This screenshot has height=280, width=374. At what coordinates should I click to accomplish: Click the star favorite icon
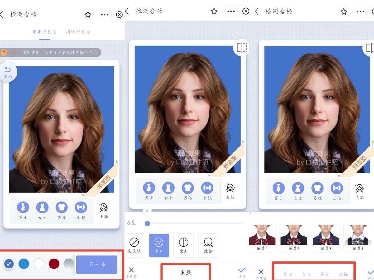pyautogui.click(x=88, y=14)
